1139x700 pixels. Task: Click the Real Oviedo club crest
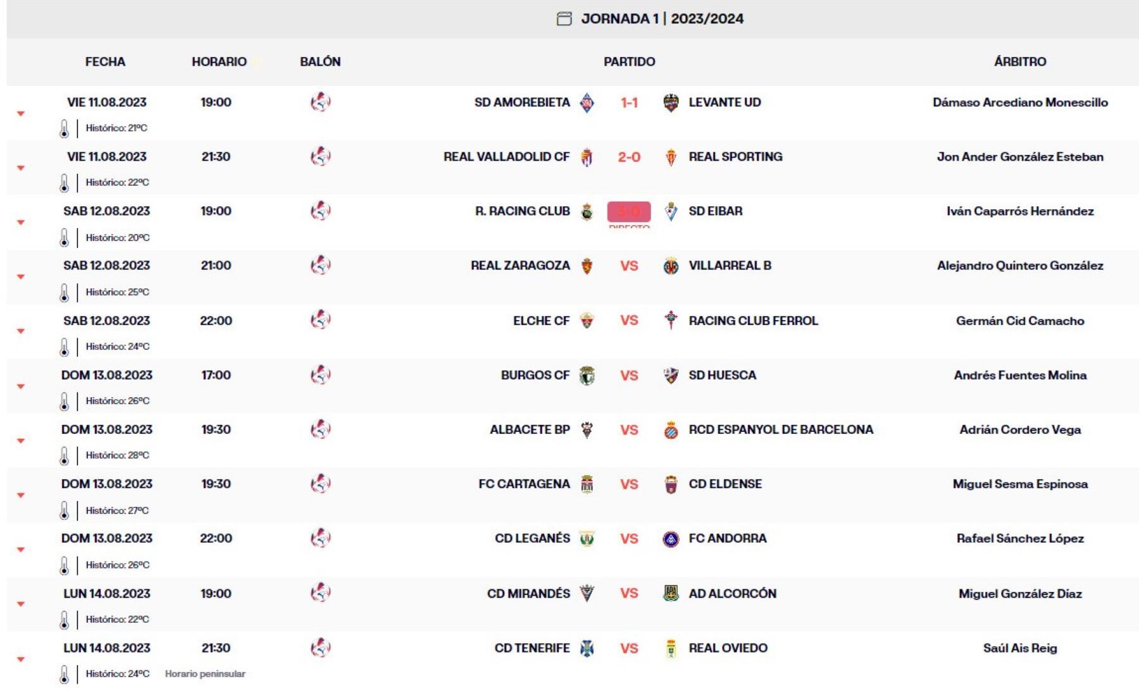[x=671, y=649]
